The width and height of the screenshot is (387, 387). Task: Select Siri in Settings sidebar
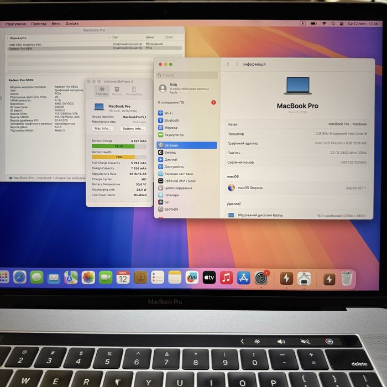pos(187,202)
